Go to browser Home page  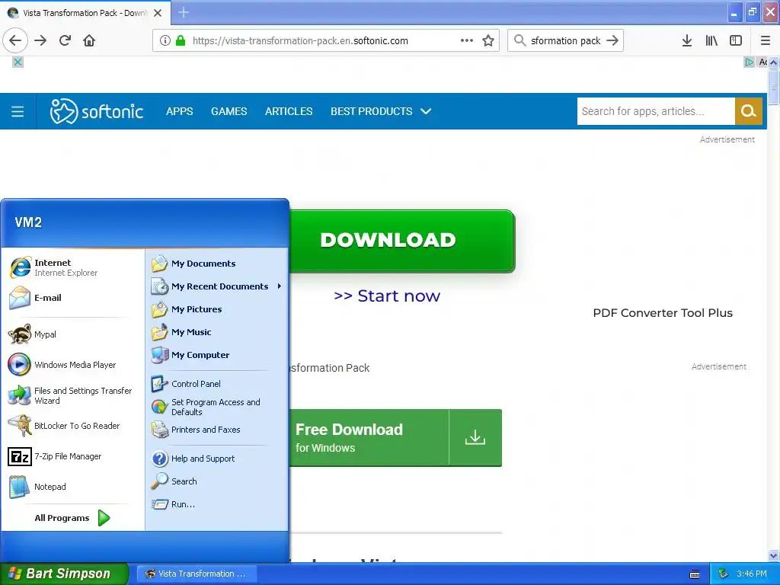[89, 41]
